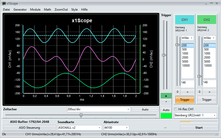The image size is (221, 138).
Task: Toggle the gray CH2 channel button
Action: pos(207,20)
